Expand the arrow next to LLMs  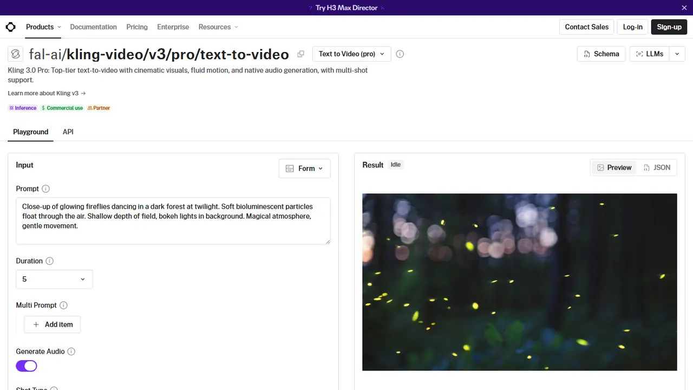tap(677, 54)
